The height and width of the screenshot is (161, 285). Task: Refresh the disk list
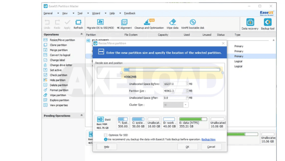(x=78, y=24)
